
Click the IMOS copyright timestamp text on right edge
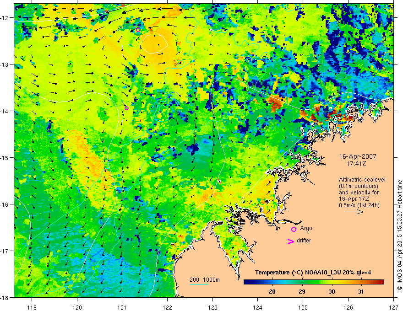tap(399, 235)
